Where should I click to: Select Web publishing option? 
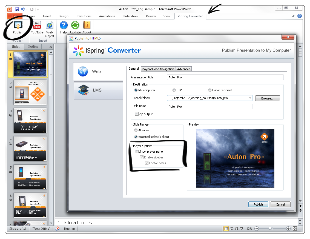pyautogui.click(x=98, y=72)
